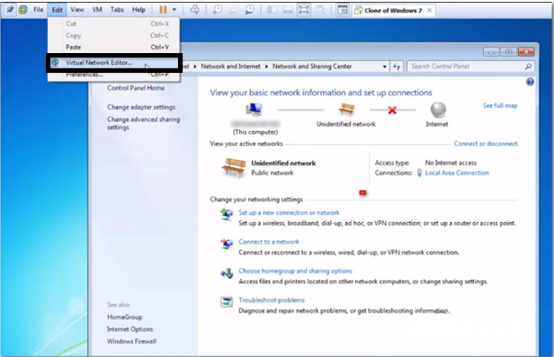Open Choose homegroup and sharing options
This screenshot has height=357, width=554.
pos(295,271)
